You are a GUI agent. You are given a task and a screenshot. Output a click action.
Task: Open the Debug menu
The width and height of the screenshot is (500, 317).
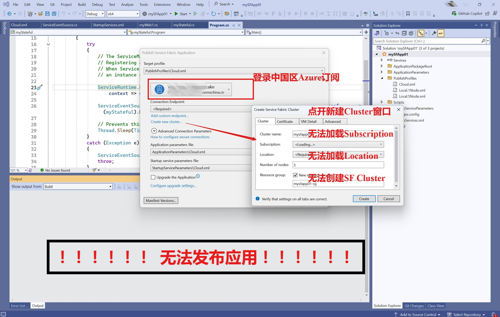tap(97, 4)
